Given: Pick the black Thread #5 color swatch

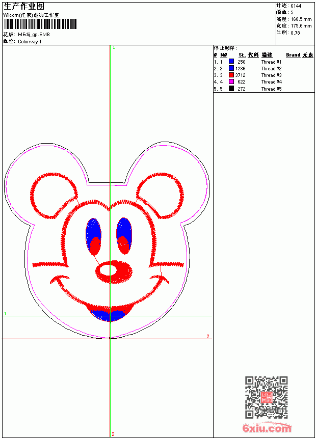Looking at the screenshot, I should [231, 89].
